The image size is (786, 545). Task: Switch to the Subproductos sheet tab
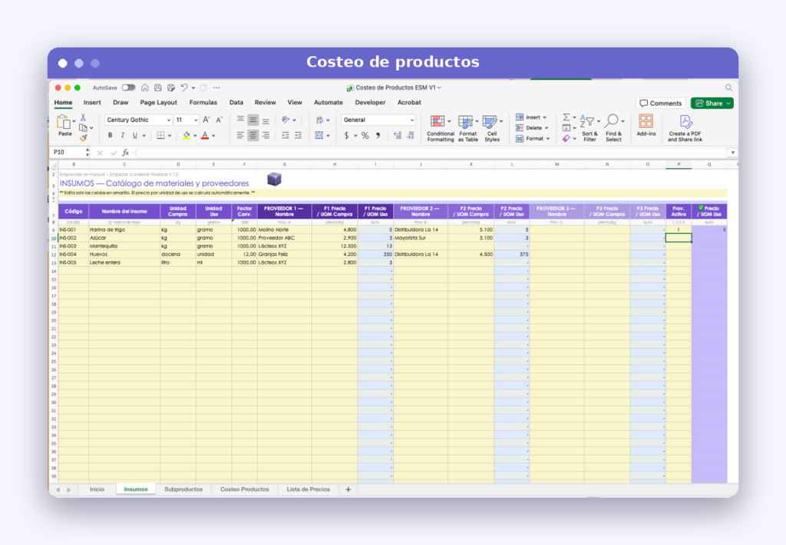(x=183, y=490)
